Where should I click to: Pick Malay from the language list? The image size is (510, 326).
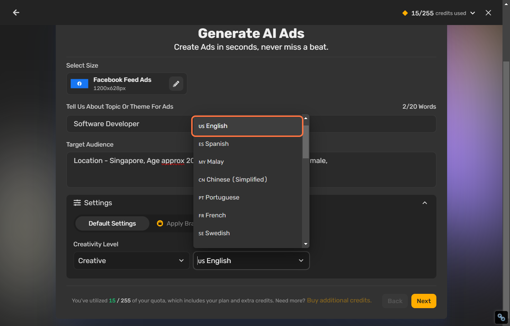tap(247, 162)
